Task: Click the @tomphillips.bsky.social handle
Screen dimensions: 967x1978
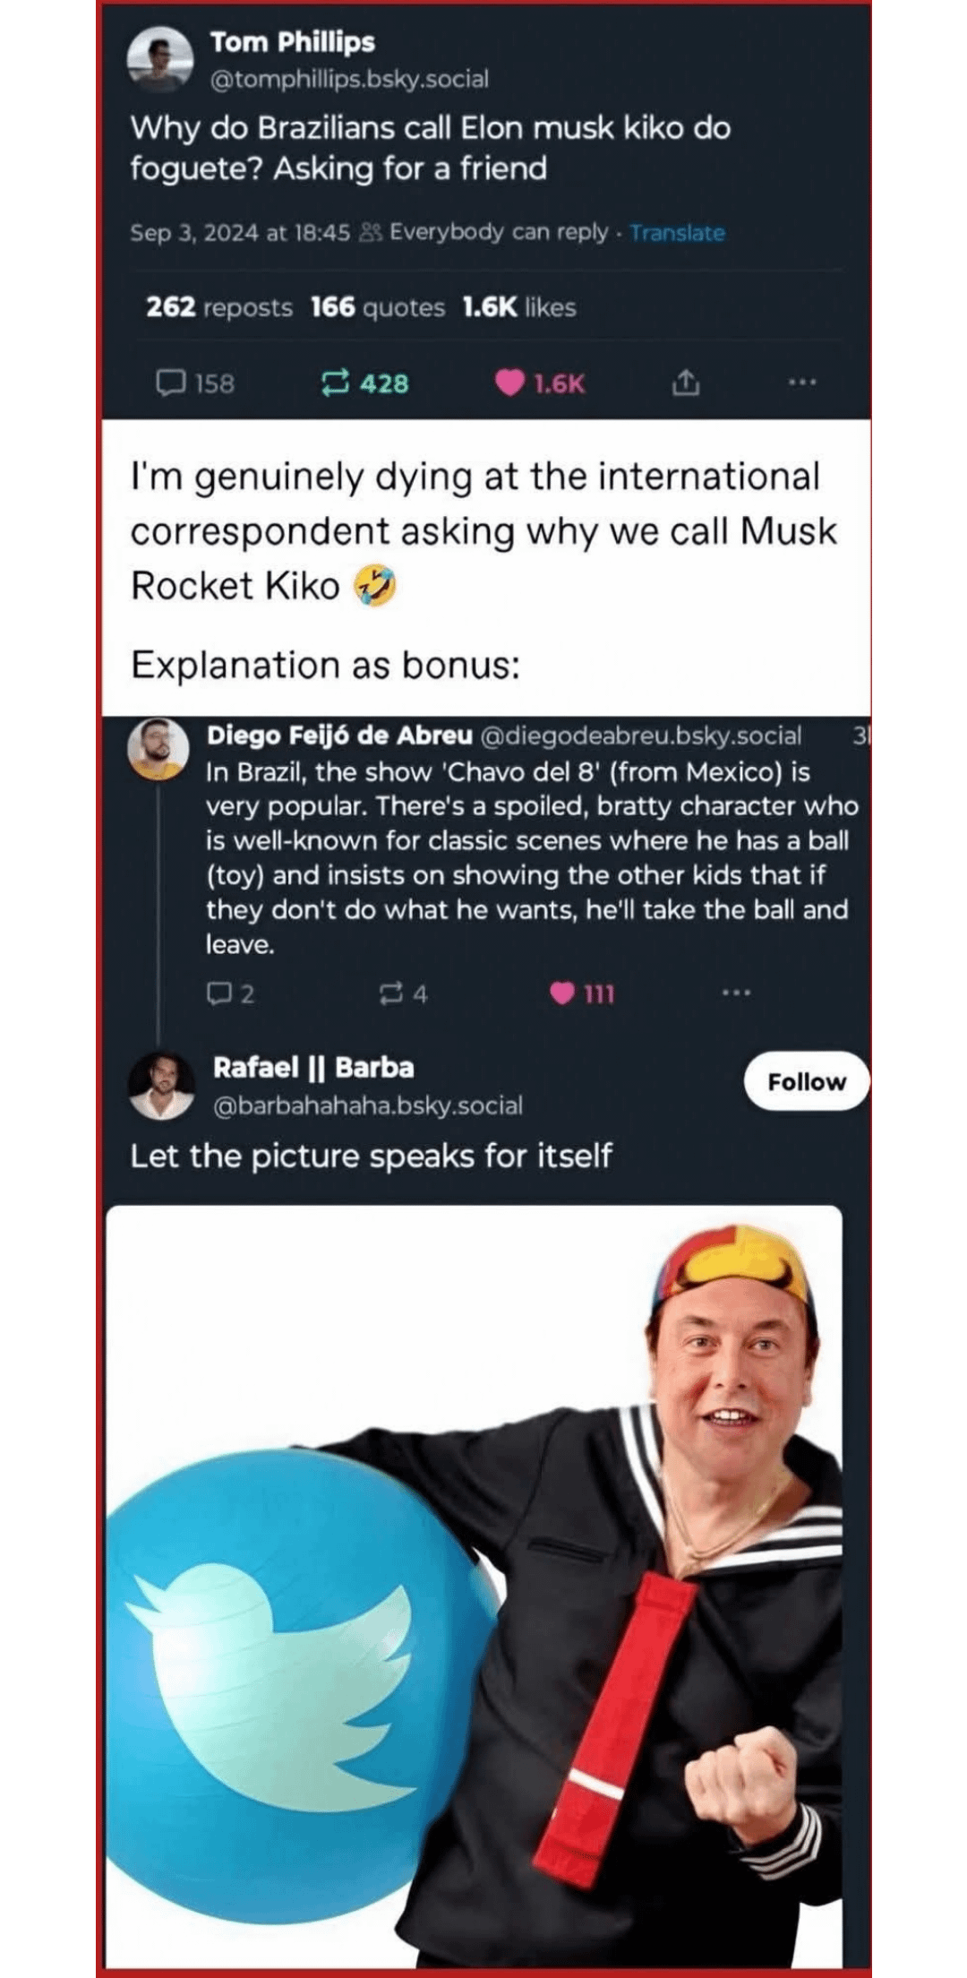Action: (x=349, y=80)
